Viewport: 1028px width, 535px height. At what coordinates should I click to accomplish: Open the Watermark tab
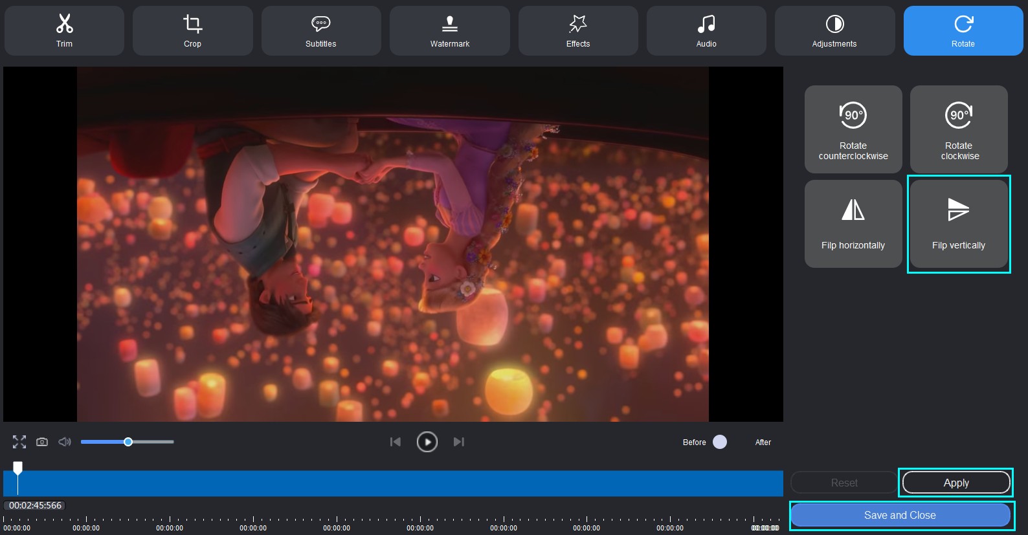pos(450,30)
